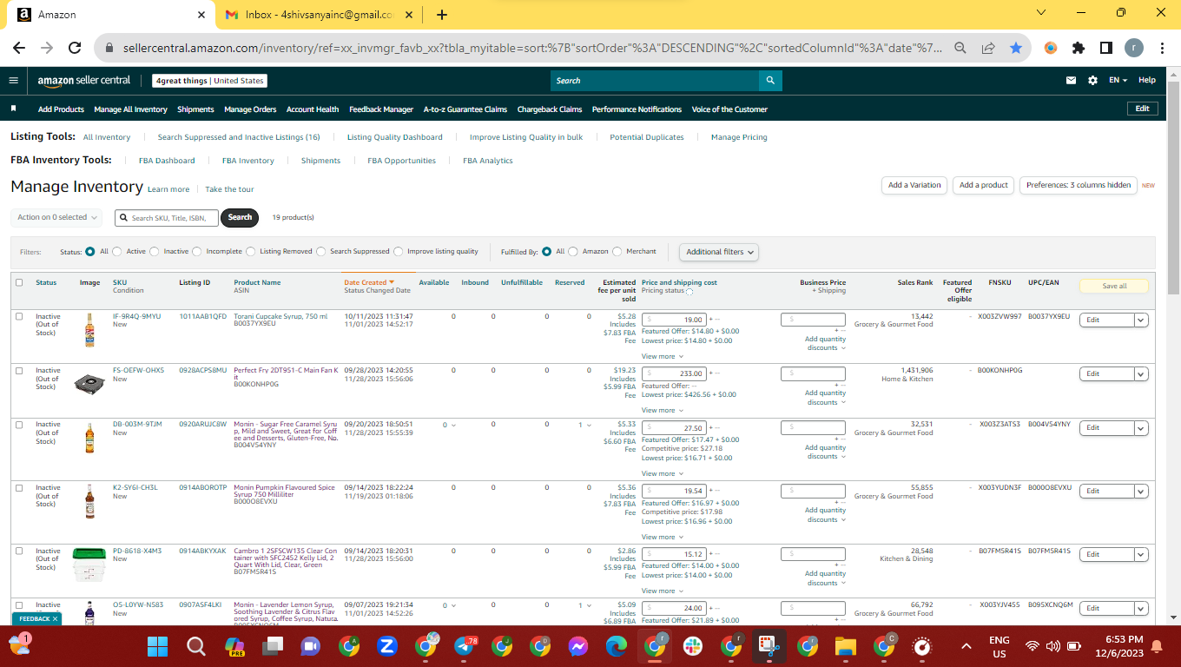The image size is (1181, 667).
Task: Open Preferences: 3 columns hidden
Action: click(x=1079, y=185)
